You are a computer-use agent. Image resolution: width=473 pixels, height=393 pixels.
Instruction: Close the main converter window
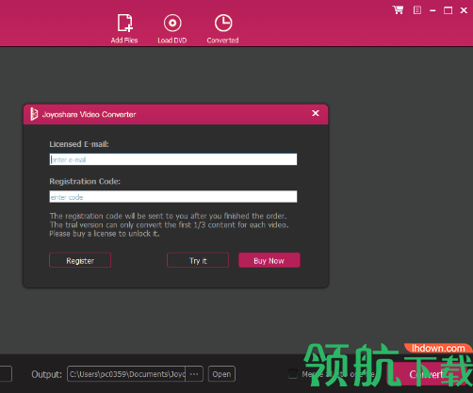tap(464, 10)
